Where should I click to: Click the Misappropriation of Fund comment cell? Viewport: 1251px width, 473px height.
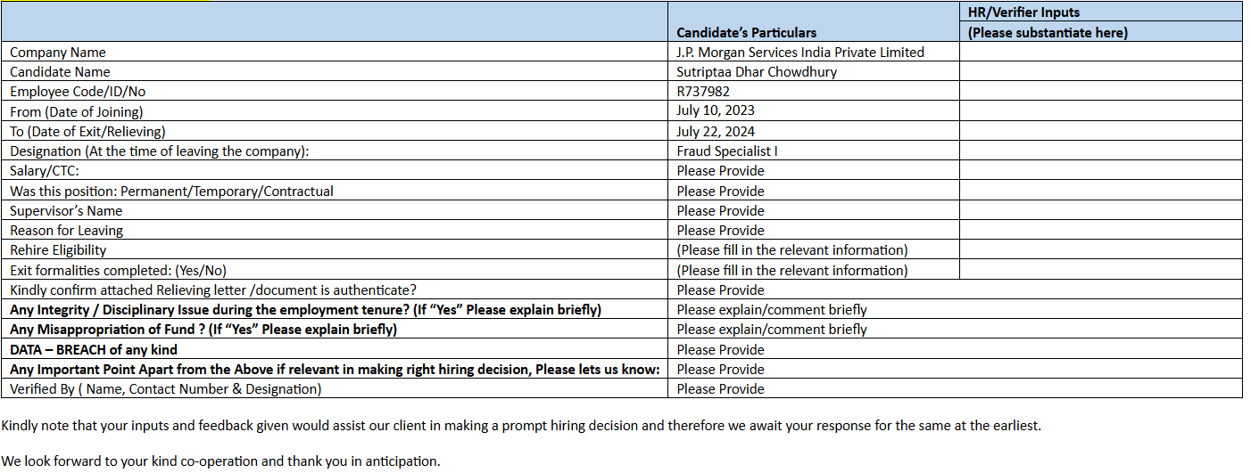point(771,330)
